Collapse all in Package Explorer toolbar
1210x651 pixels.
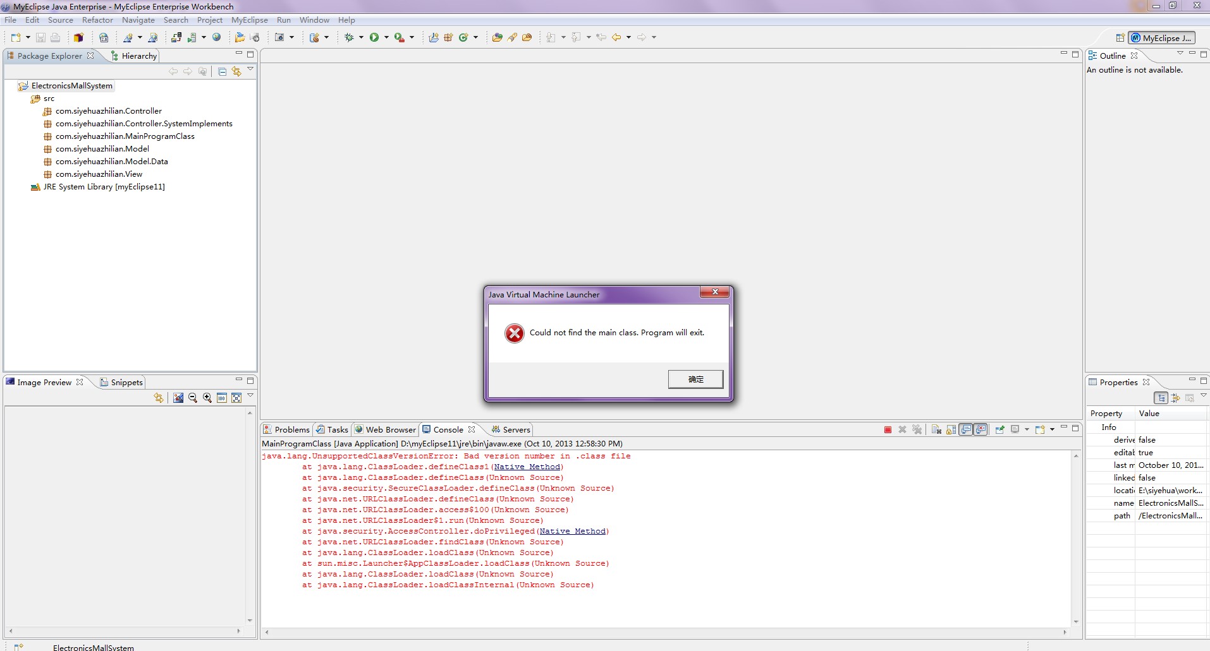tap(222, 71)
